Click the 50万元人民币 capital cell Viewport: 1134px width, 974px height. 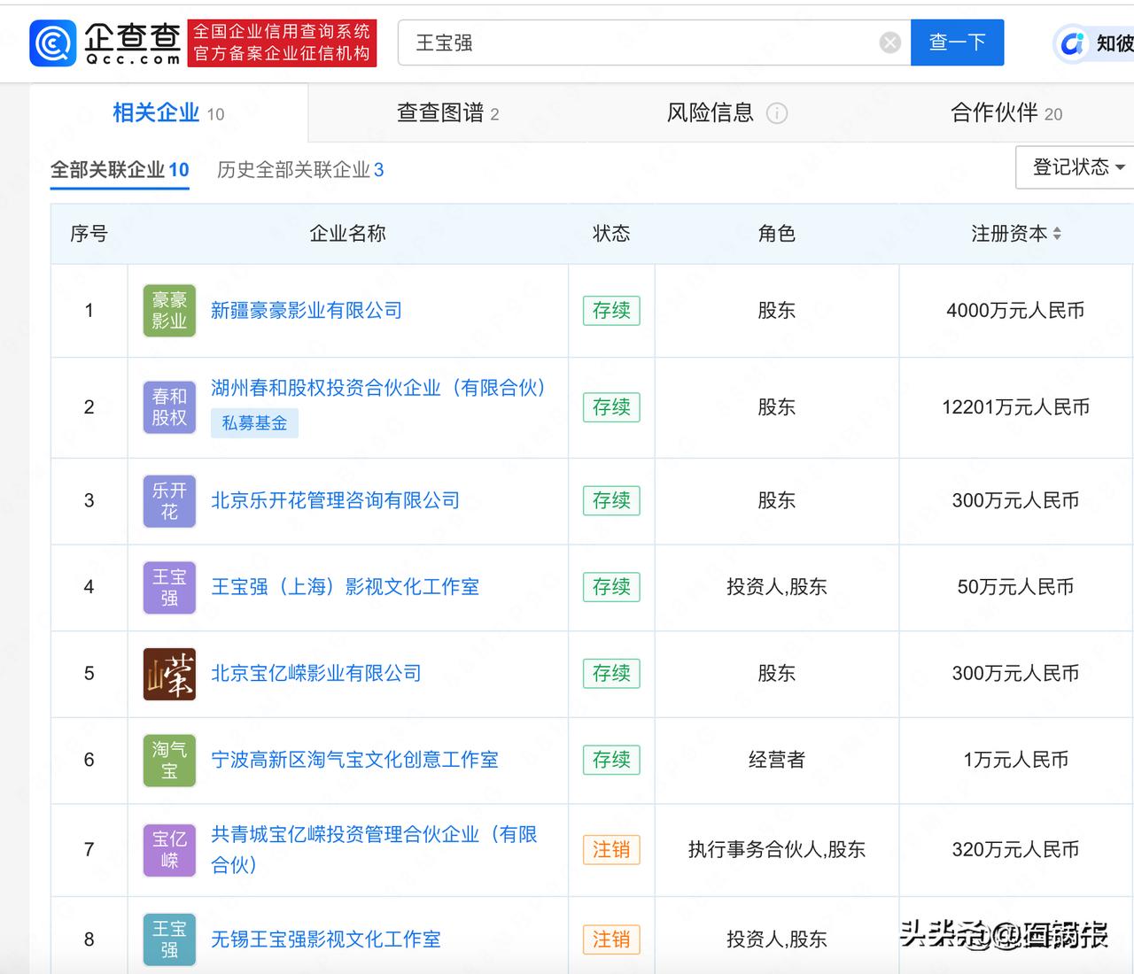1015,587
